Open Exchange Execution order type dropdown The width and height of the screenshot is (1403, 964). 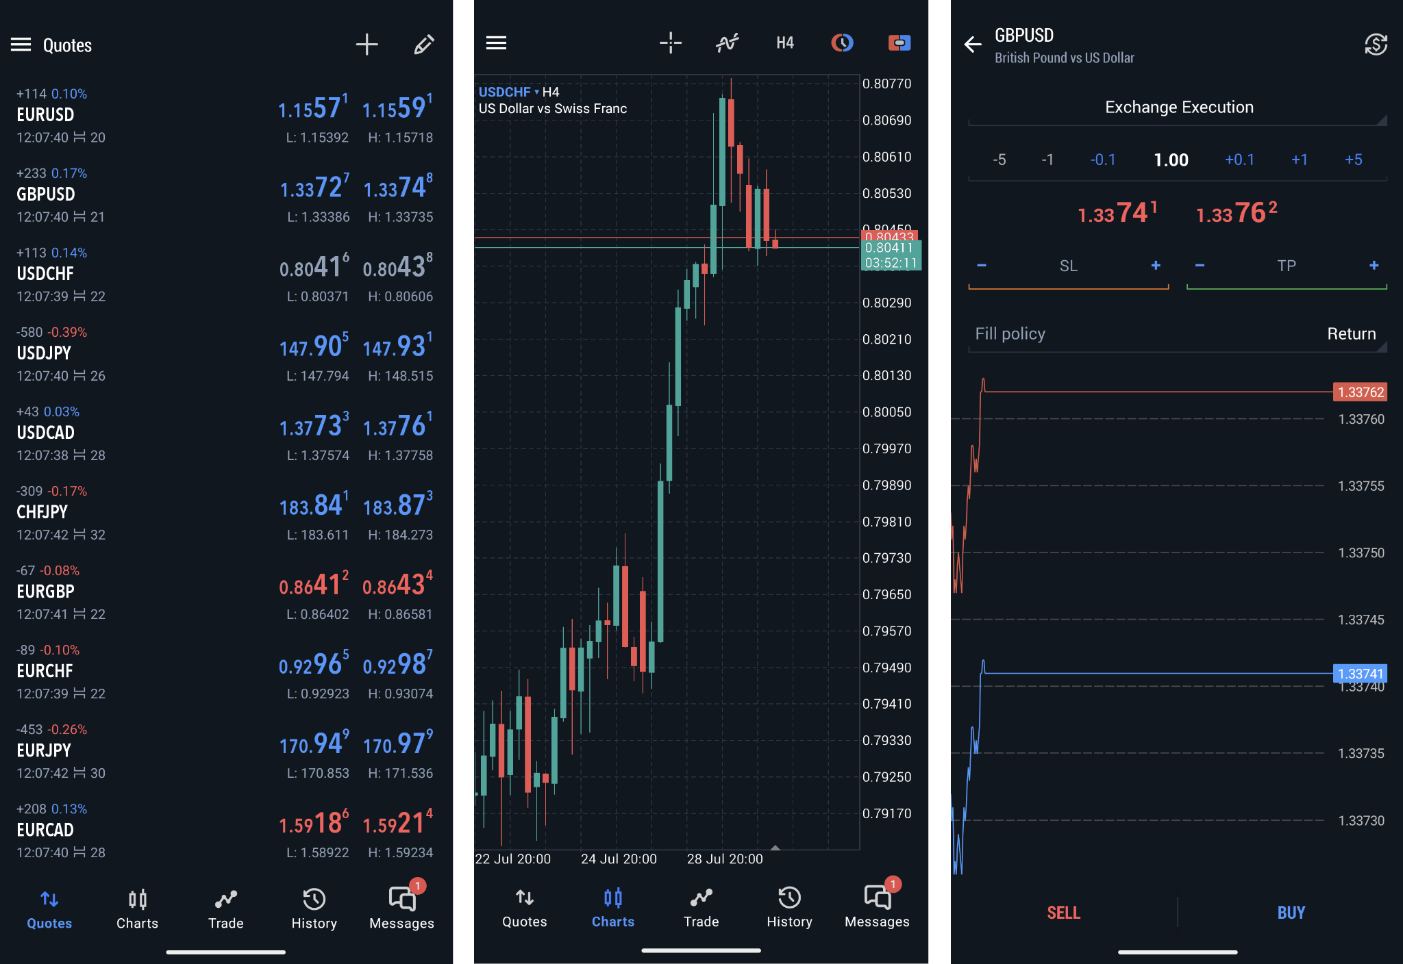(x=1178, y=107)
